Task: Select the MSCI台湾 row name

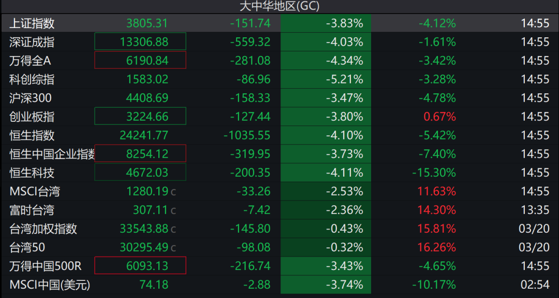Action: pyautogui.click(x=35, y=191)
